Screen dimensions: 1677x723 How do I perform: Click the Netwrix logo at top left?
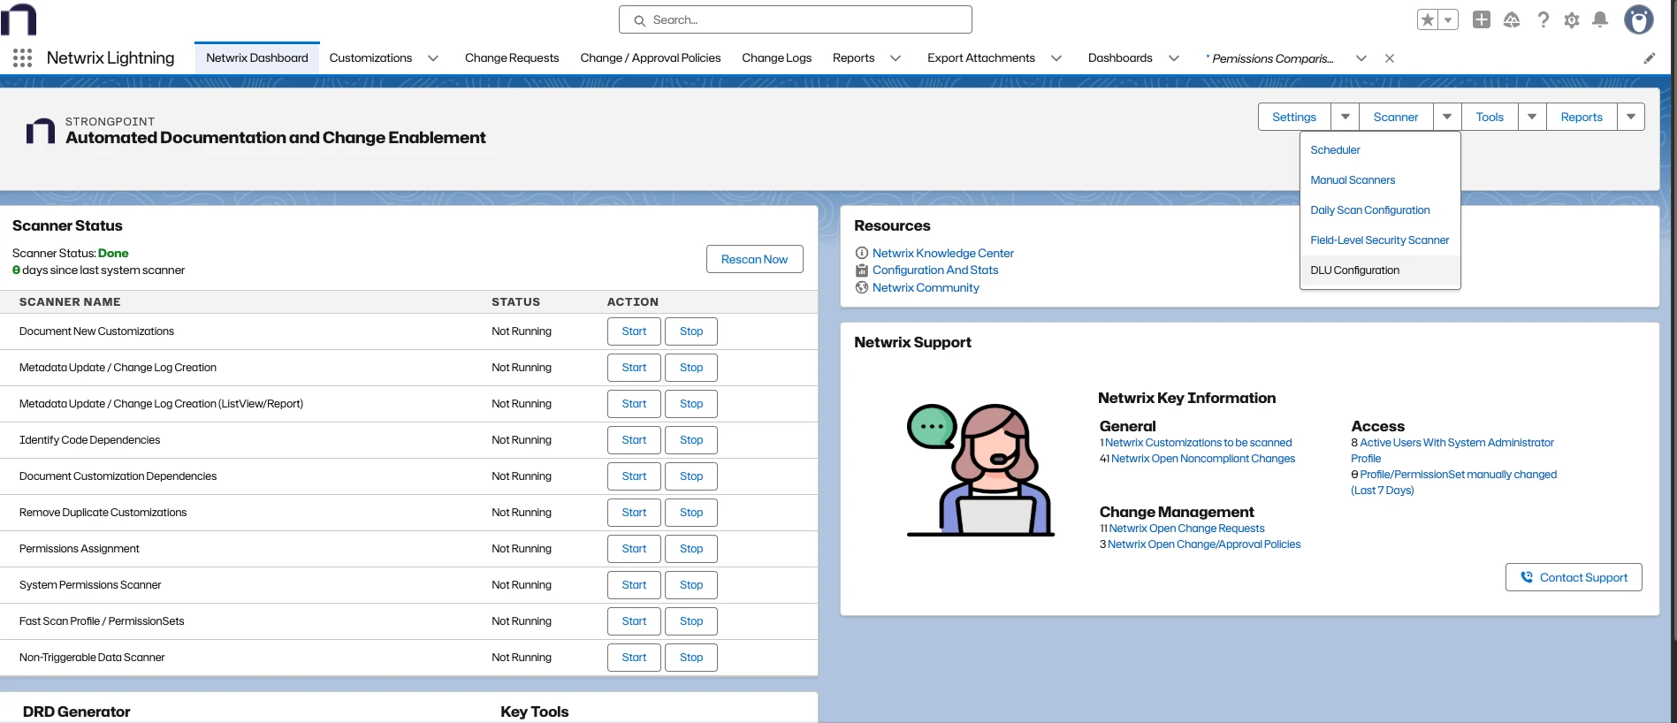19,19
